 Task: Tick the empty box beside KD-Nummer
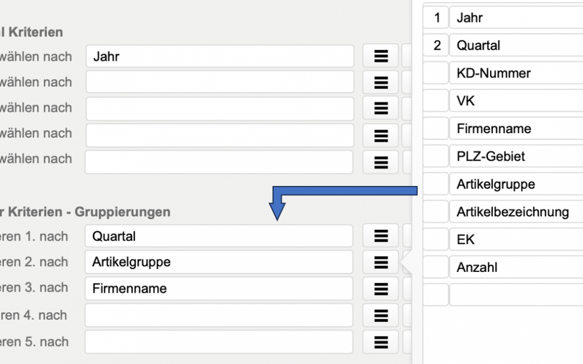coord(436,73)
